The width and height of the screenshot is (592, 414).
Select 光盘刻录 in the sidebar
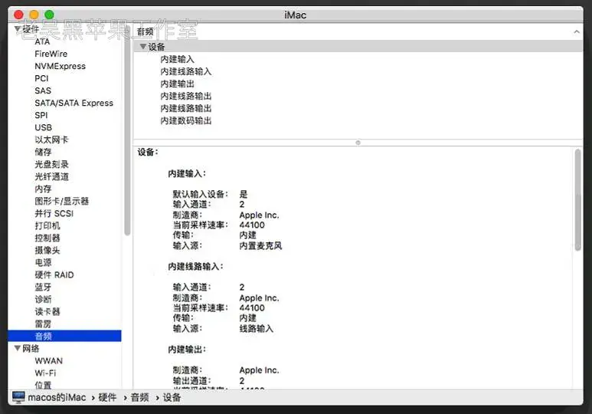pyautogui.click(x=52, y=165)
